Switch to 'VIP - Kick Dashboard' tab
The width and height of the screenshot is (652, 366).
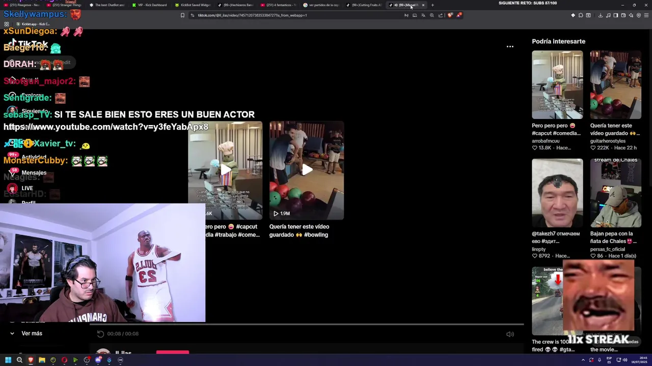coord(149,5)
